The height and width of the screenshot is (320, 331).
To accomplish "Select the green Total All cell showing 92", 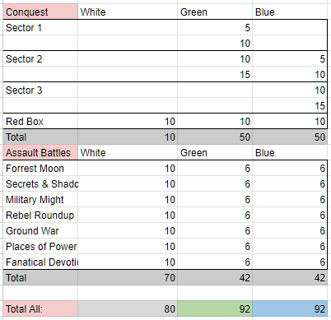I will 215,308.
